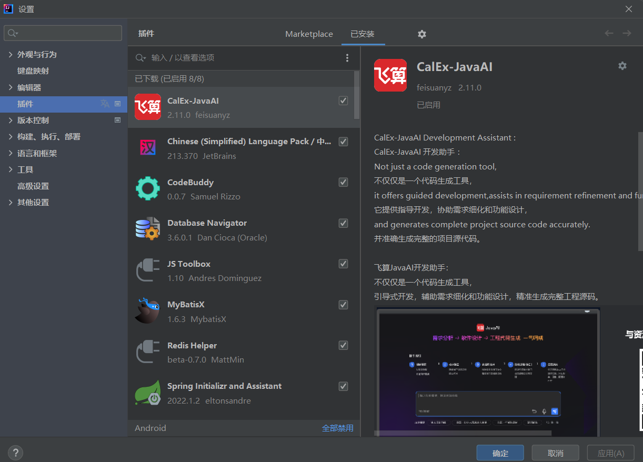Viewport: 643px width, 462px height.
Task: Click the IntelliJ icon in title bar
Action: [8, 8]
